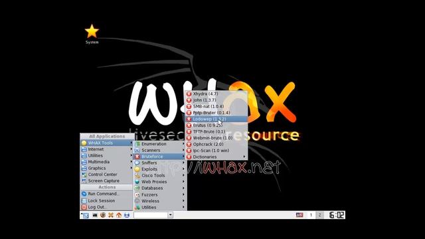Viewport: 425px width, 239px height.
Task: Open Utilities under WHAX Tools submenu
Action: tap(159, 207)
